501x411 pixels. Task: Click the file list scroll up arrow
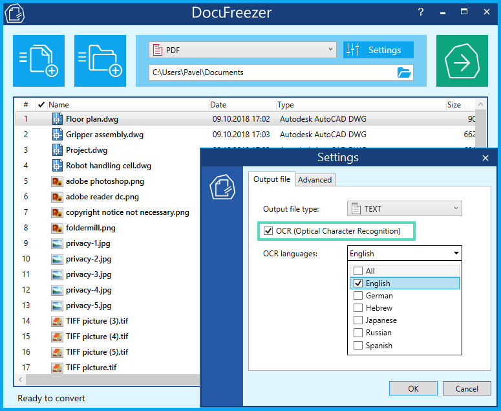(480, 104)
